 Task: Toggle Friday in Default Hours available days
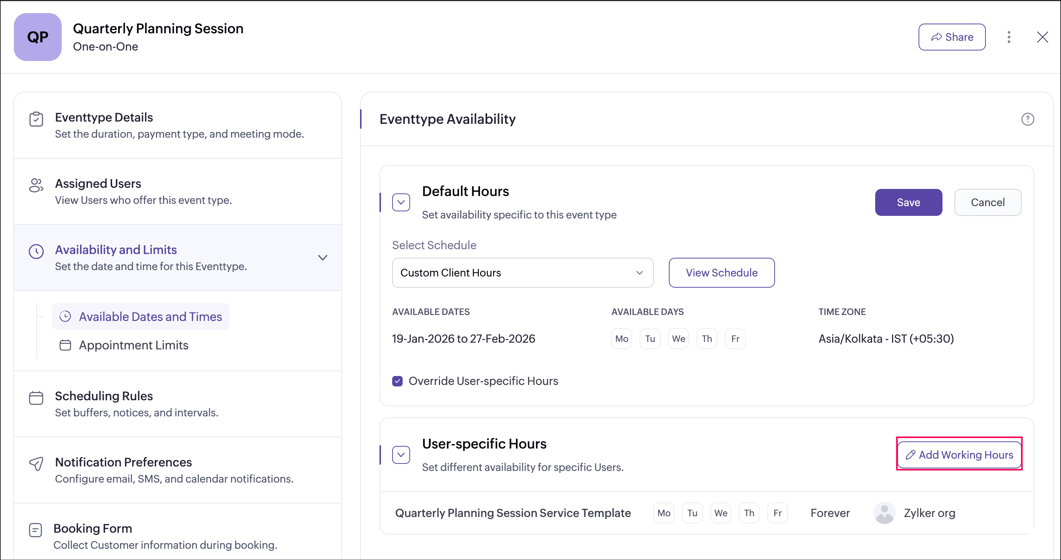(x=735, y=339)
